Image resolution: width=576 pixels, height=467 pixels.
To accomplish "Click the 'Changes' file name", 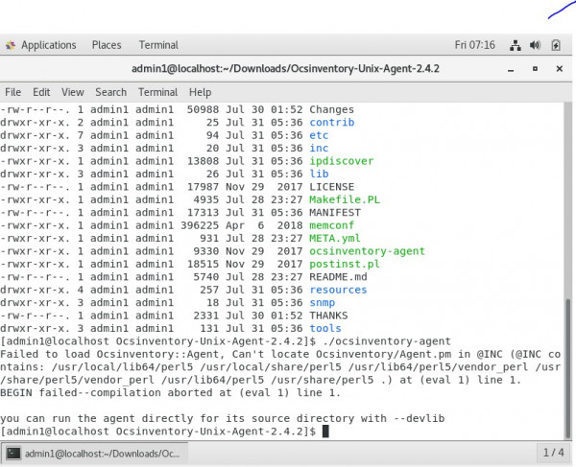I will pyautogui.click(x=331, y=109).
